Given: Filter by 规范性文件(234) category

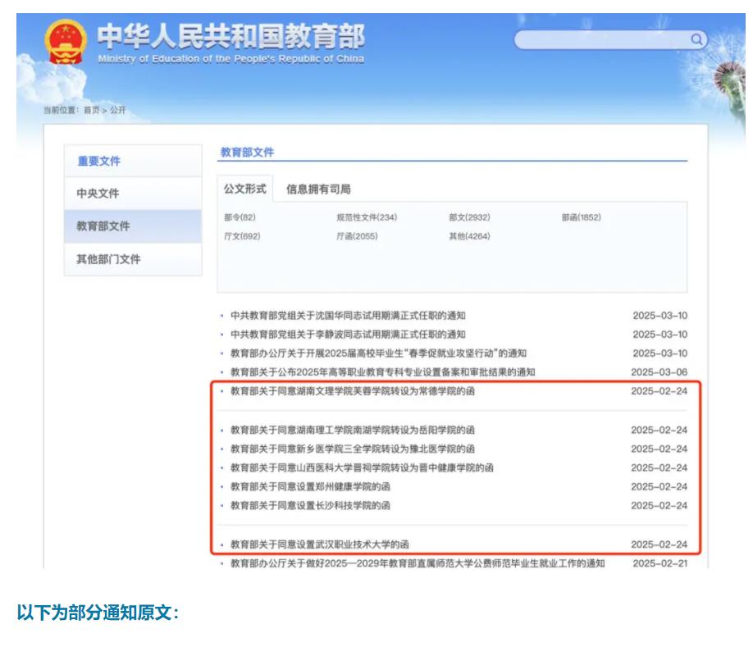Looking at the screenshot, I should click(x=367, y=217).
